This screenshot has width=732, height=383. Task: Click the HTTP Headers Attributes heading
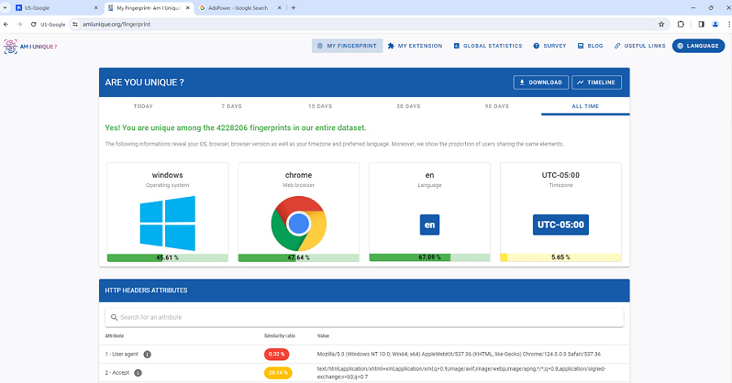146,290
